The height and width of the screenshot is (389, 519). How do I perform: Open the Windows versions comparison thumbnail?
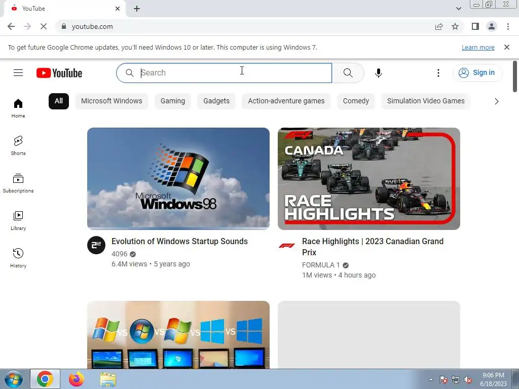[178, 335]
